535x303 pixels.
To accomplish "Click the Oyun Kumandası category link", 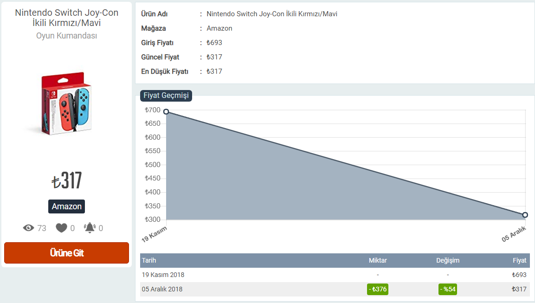I will click(66, 36).
